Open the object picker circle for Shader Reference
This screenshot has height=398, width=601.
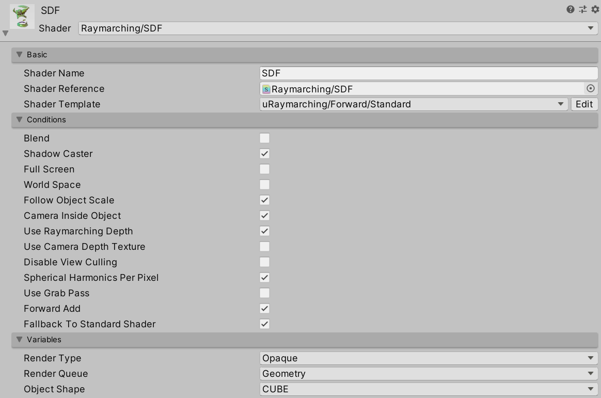[x=591, y=88]
